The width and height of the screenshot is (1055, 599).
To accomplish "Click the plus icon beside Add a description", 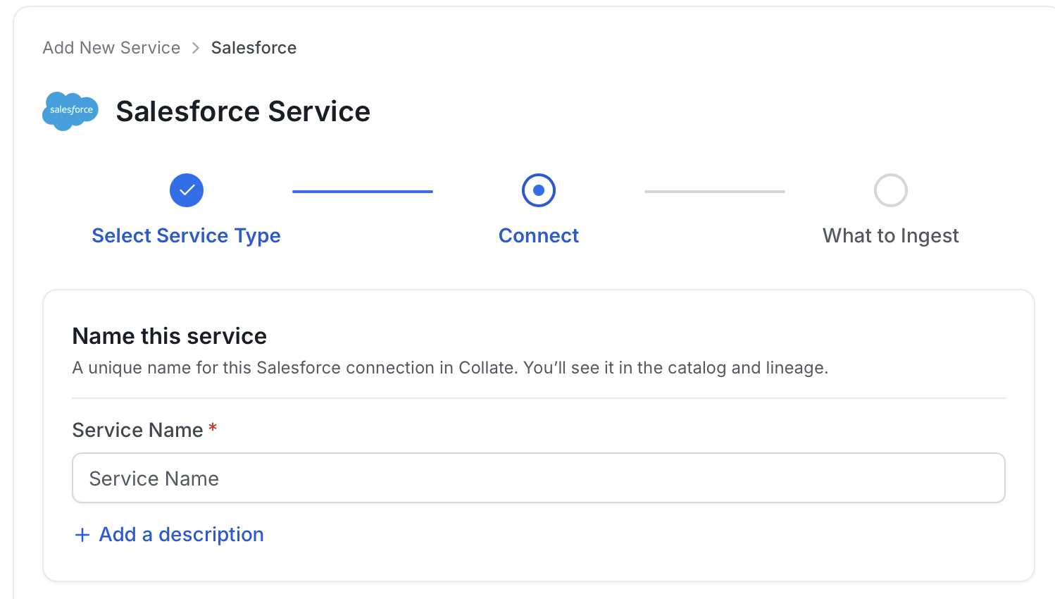I will tap(82, 535).
